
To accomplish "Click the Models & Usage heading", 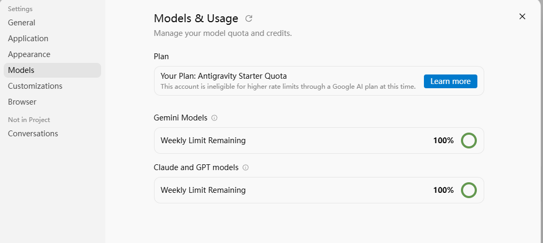I will pyautogui.click(x=196, y=18).
